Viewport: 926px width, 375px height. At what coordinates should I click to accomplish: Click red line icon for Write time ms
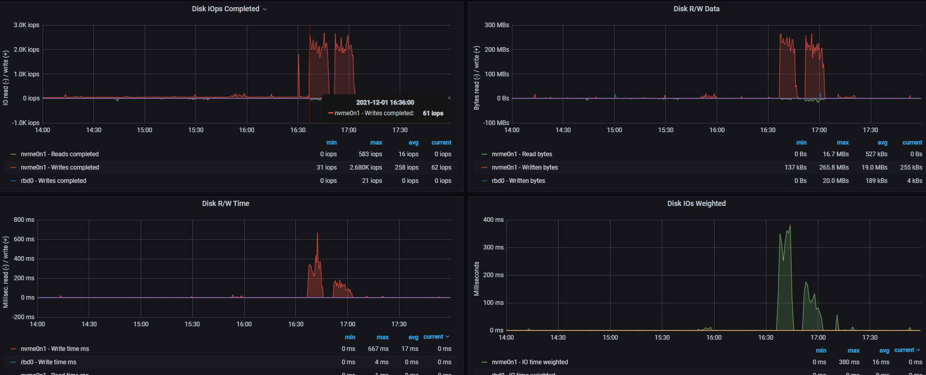[13, 349]
